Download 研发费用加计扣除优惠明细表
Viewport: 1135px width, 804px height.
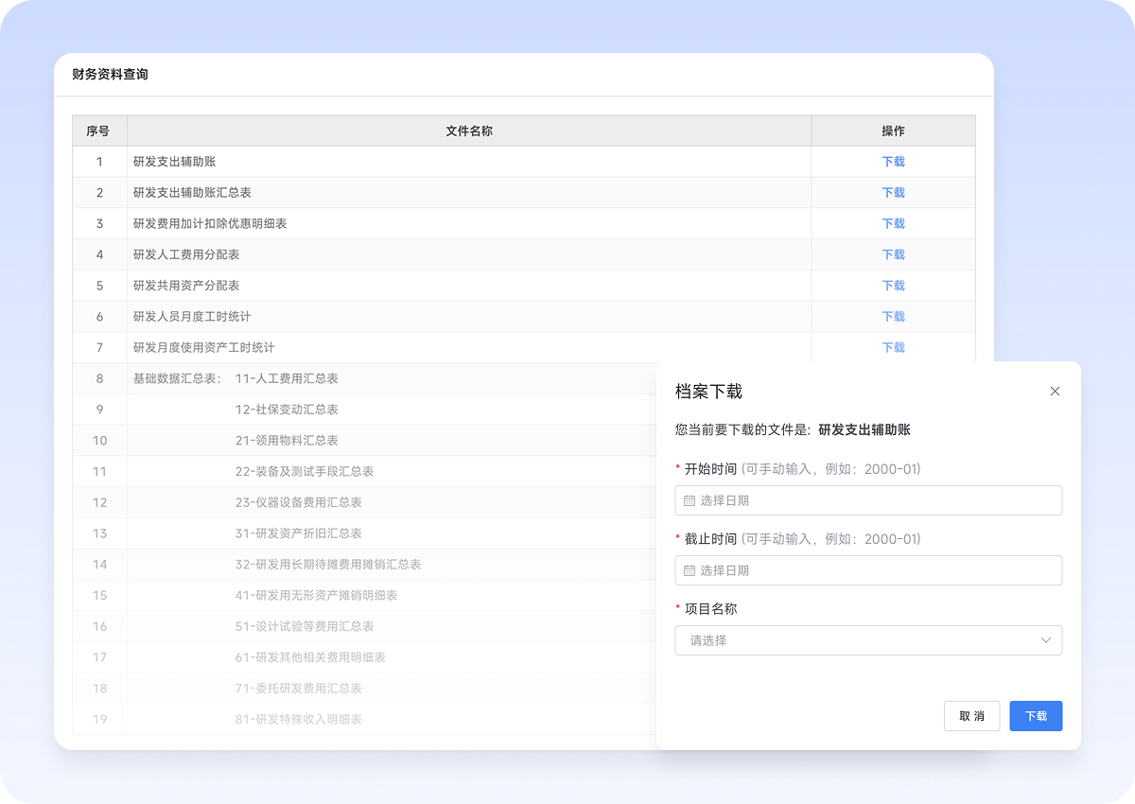point(893,224)
